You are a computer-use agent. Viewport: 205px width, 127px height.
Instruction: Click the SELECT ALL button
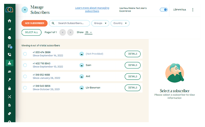click(31, 32)
